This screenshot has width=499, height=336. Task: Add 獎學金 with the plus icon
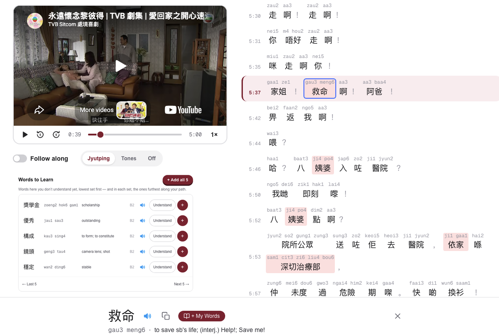182,205
